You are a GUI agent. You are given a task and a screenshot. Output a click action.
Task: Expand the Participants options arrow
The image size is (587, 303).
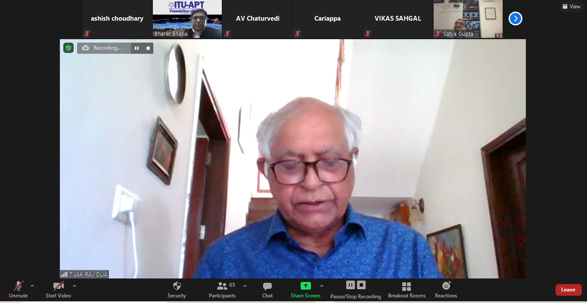245,286
